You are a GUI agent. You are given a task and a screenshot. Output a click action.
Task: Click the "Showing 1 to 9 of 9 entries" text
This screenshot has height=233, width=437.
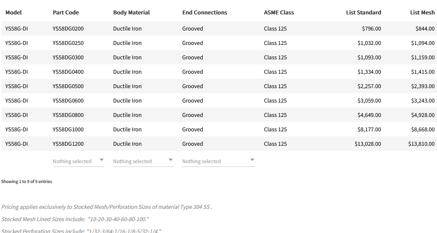click(x=26, y=182)
